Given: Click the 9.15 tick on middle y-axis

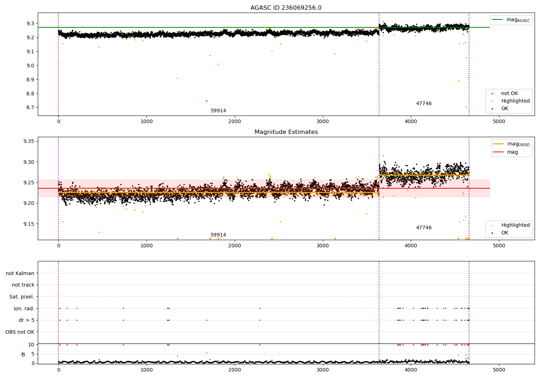Looking at the screenshot, I should pos(28,224).
